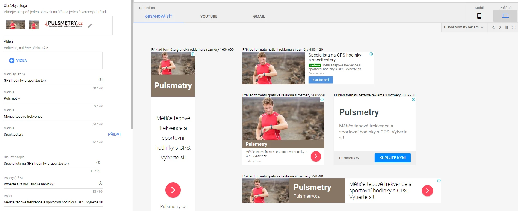518x211 pixels.
Task: Switch to the OBSAHOVÁ SÍŤ tab
Action: (x=159, y=16)
